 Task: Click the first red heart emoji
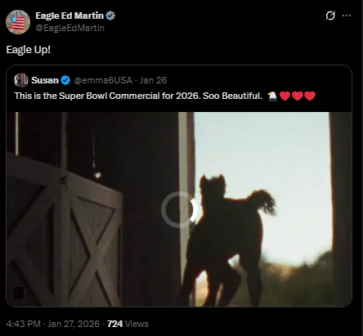(285, 96)
